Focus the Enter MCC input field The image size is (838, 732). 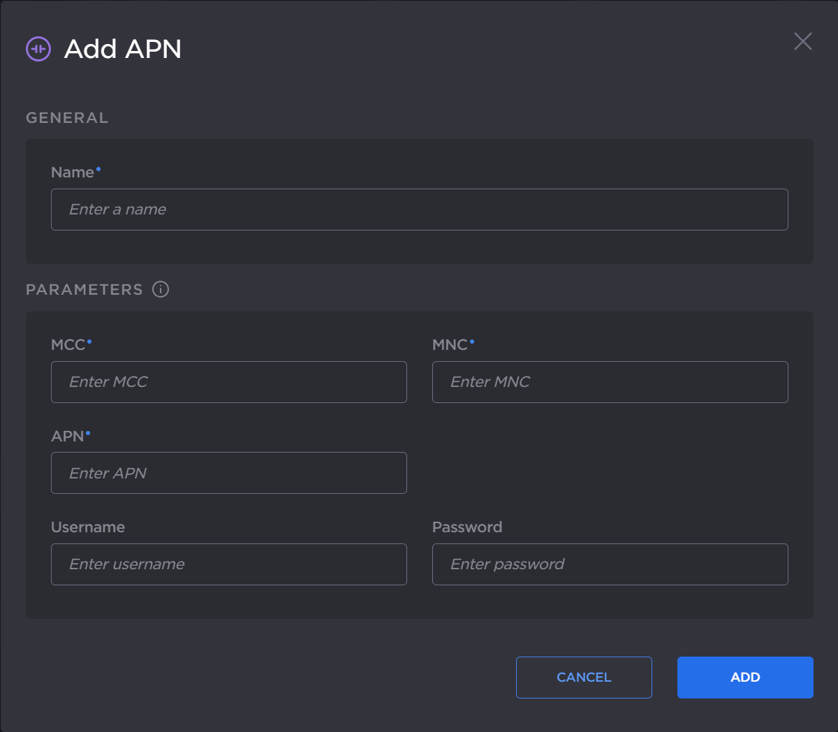point(229,382)
